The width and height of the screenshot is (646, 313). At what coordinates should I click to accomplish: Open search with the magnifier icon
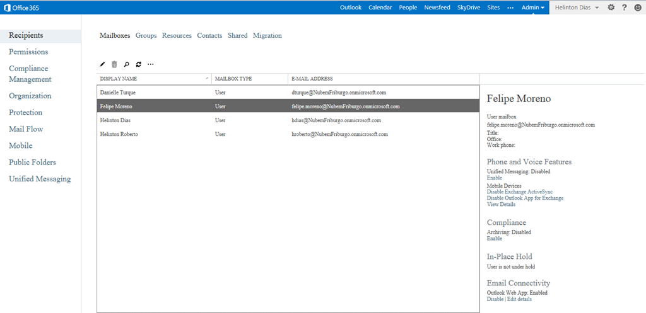(x=126, y=64)
